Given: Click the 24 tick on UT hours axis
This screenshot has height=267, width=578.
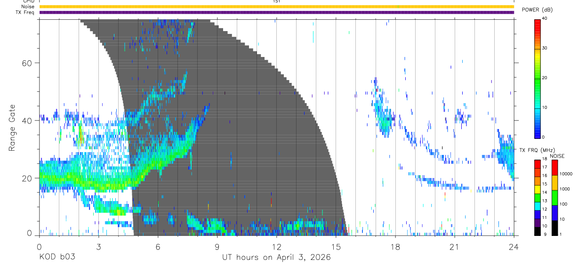Looking at the screenshot, I should tap(514, 247).
